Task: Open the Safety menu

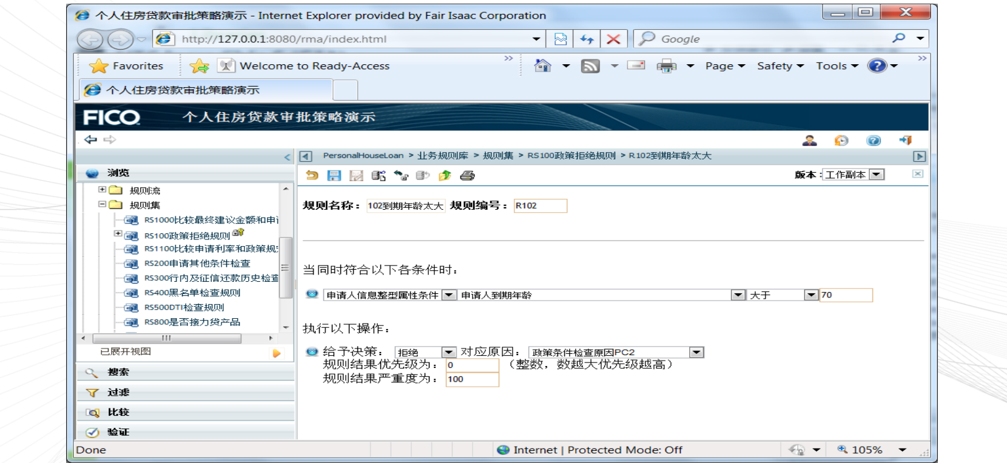Action: [781, 66]
